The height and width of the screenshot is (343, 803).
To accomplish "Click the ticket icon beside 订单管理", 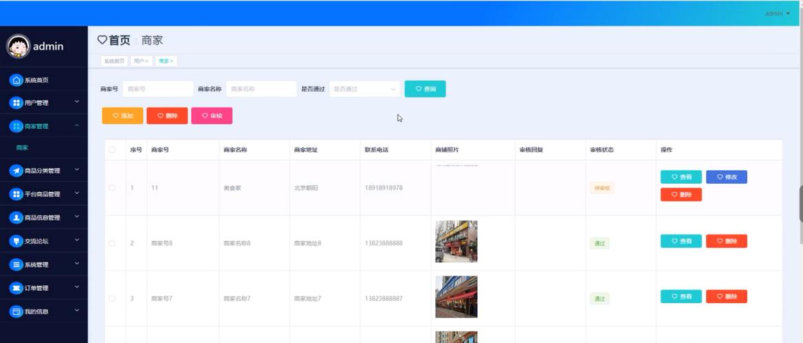I will click(16, 288).
